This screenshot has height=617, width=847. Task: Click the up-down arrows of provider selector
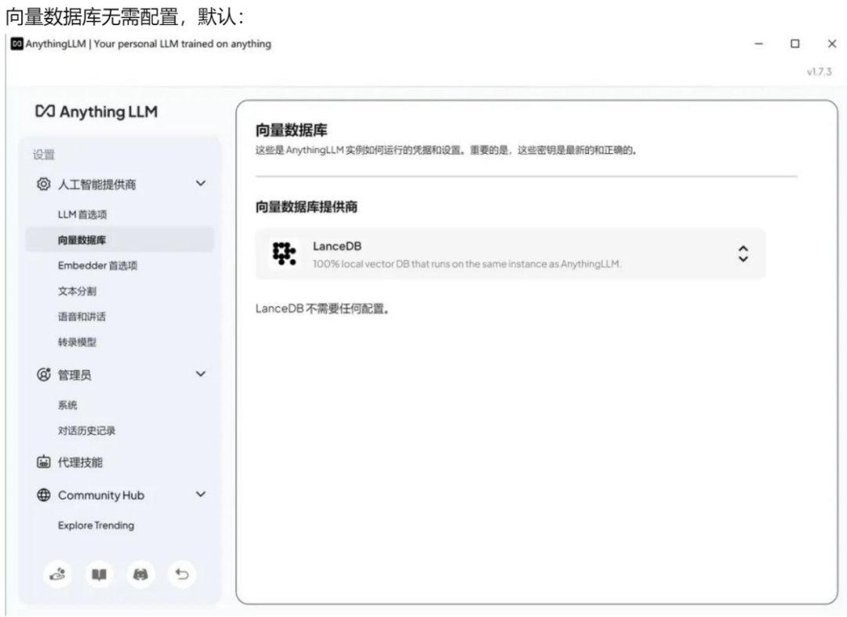coord(743,254)
